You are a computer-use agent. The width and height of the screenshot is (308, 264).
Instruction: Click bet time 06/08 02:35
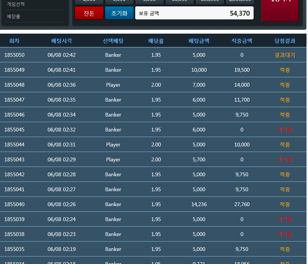[61, 100]
